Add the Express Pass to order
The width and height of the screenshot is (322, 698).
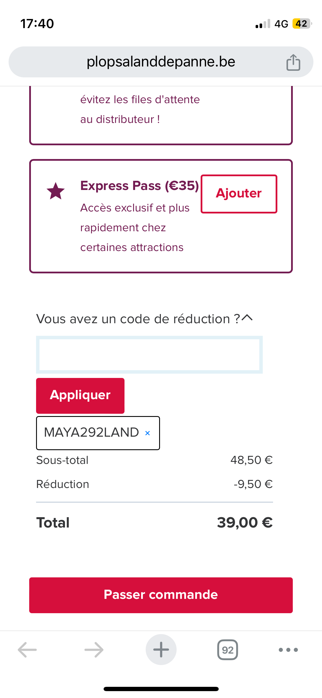(x=239, y=194)
